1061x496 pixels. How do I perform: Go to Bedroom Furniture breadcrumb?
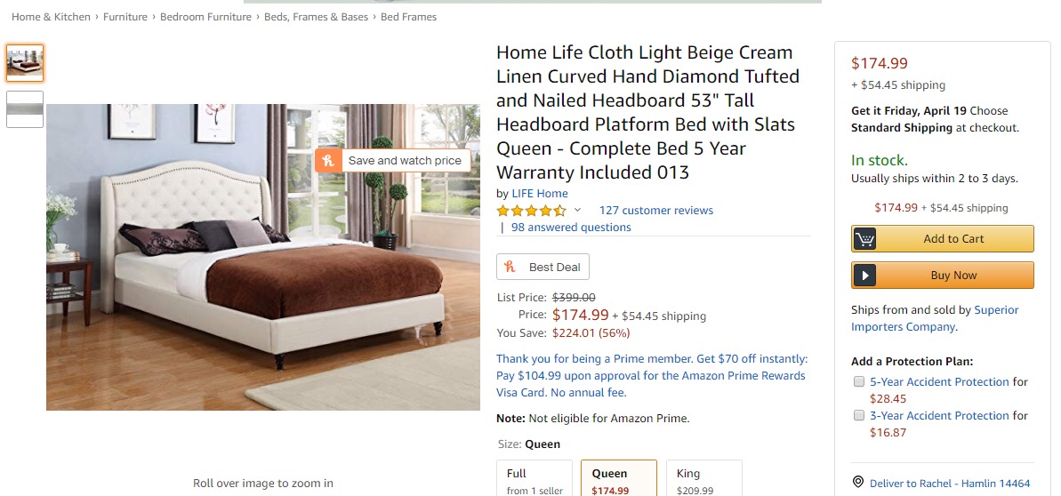tap(205, 17)
